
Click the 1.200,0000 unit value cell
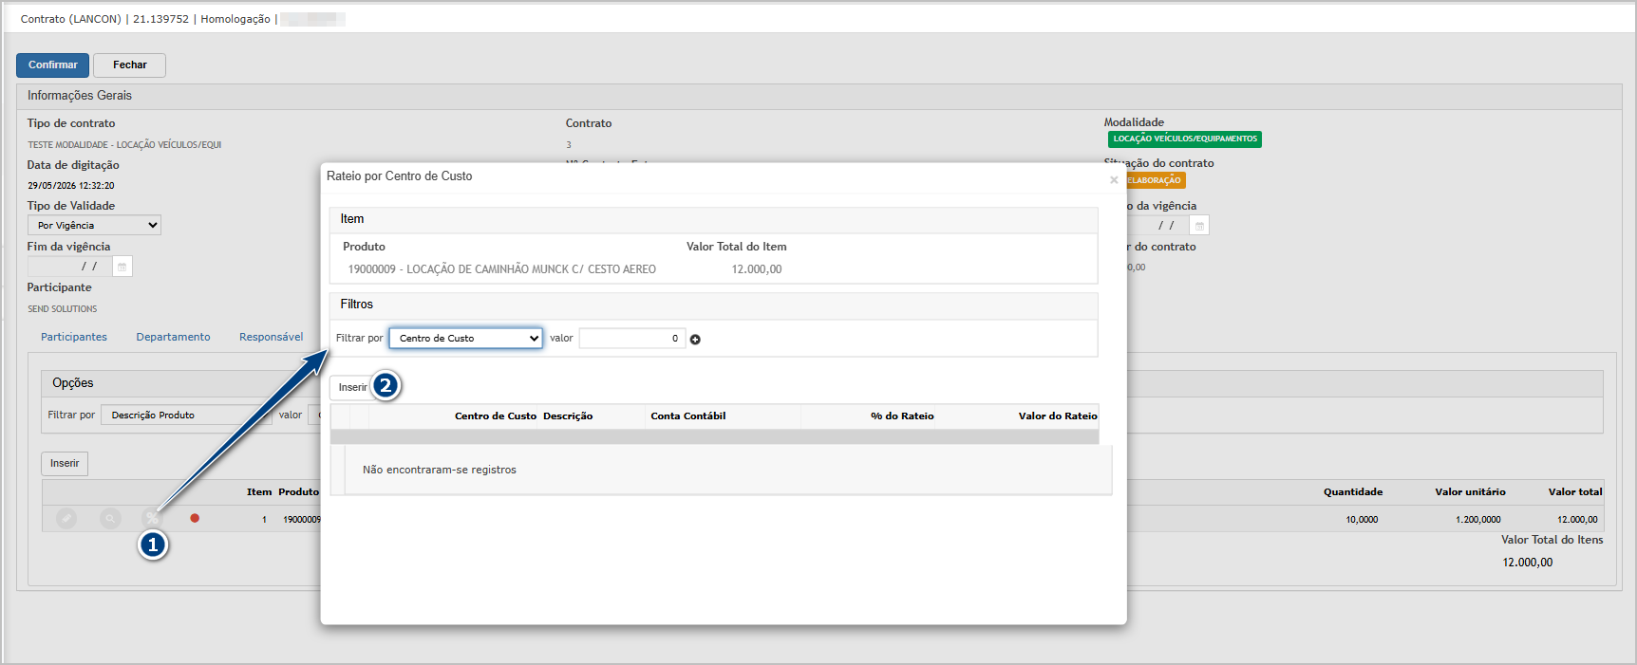(x=1478, y=519)
